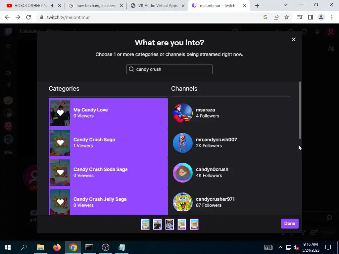Click the candy crush search field
The height and width of the screenshot is (254, 339).
pyautogui.click(x=169, y=69)
